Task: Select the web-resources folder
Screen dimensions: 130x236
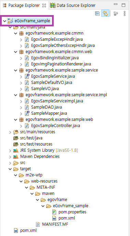Action: [44, 181]
